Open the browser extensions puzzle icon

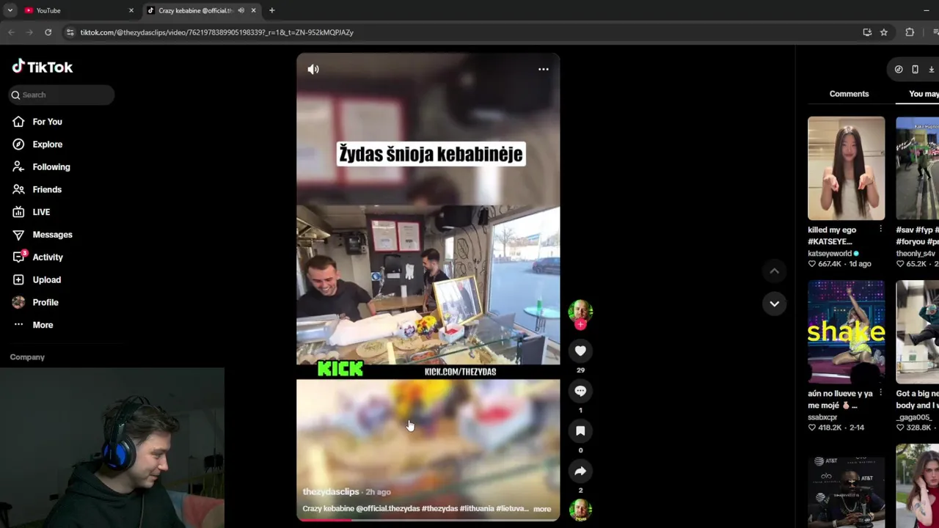[910, 32]
